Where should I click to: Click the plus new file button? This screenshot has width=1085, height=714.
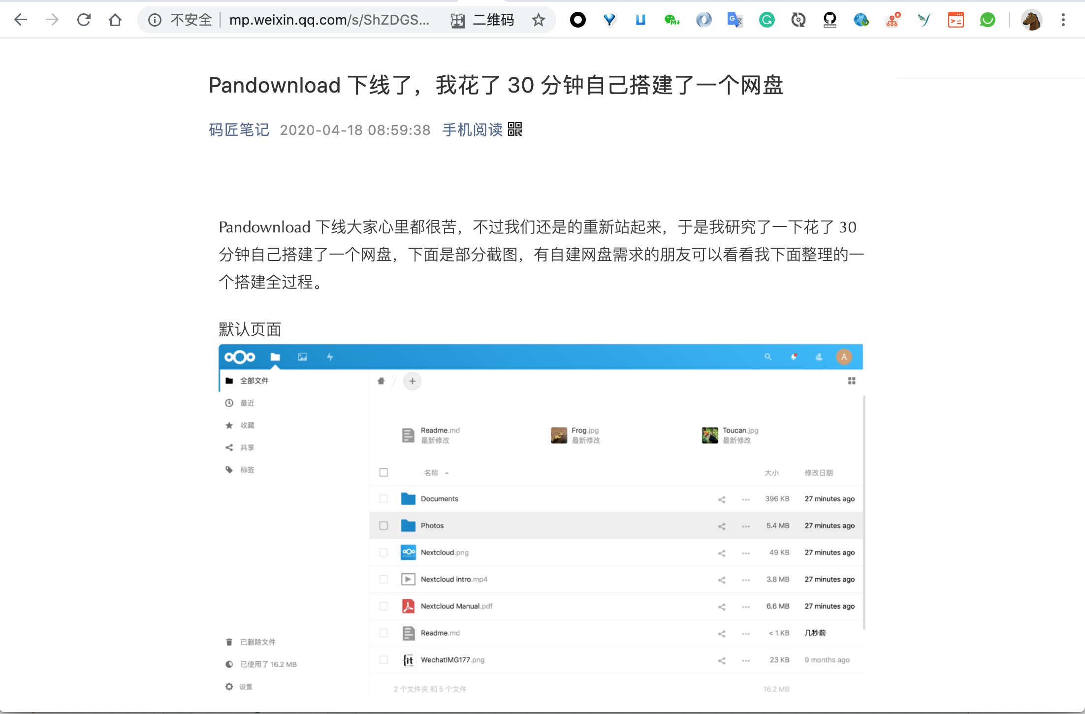click(x=412, y=381)
